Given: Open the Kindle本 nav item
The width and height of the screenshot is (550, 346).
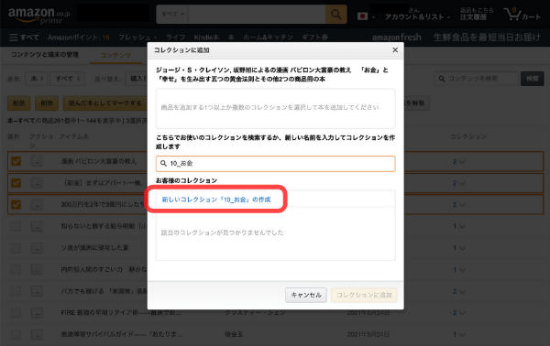Looking at the screenshot, I should 206,38.
